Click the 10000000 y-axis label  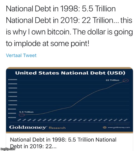(x=13, y=105)
